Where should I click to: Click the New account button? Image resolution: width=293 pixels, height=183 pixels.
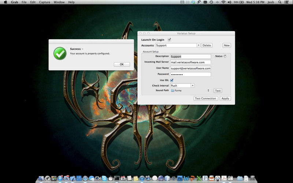tap(227, 45)
